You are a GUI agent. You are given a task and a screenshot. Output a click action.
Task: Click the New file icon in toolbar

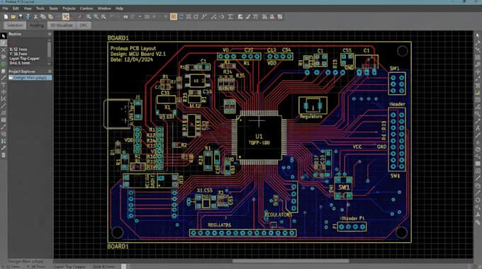pos(6,16)
